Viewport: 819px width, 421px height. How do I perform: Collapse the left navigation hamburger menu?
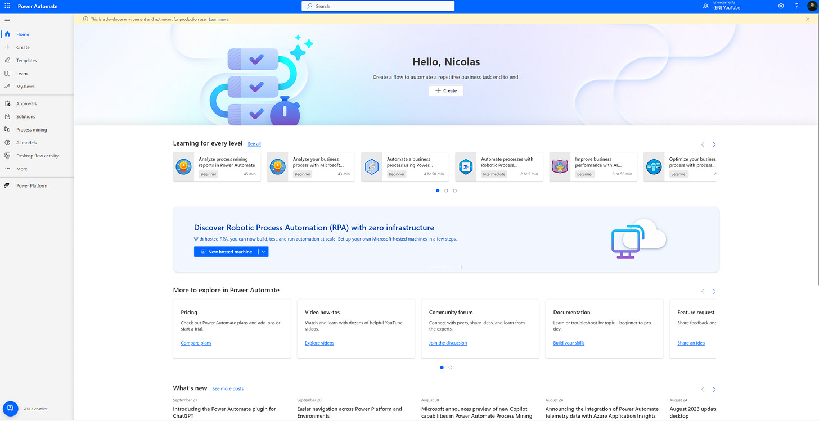[7, 20]
